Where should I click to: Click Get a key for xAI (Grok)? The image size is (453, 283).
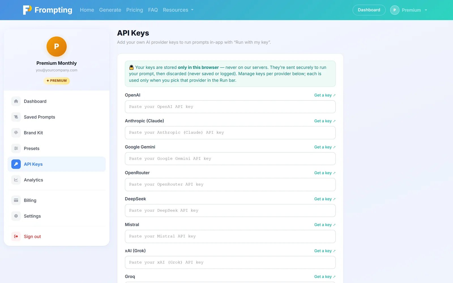coord(325,251)
